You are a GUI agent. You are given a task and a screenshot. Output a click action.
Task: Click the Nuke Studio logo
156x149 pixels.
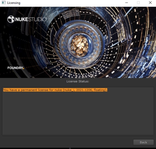pyautogui.click(x=27, y=19)
